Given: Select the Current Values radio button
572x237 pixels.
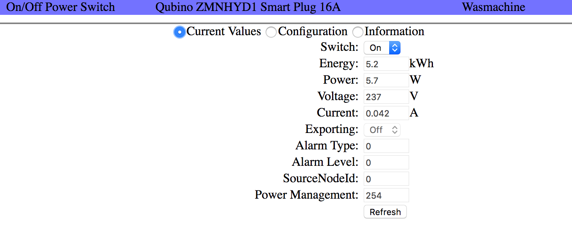Looking at the screenshot, I should coord(179,32).
